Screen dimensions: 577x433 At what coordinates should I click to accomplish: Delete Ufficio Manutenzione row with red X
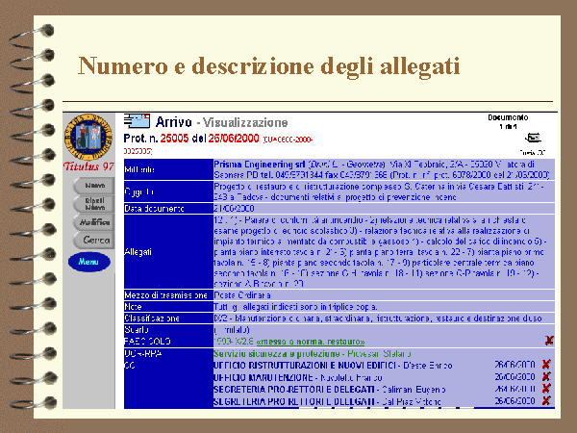click(x=545, y=374)
